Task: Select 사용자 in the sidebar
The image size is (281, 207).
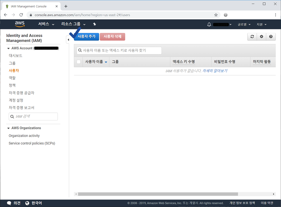Action: 14,70
